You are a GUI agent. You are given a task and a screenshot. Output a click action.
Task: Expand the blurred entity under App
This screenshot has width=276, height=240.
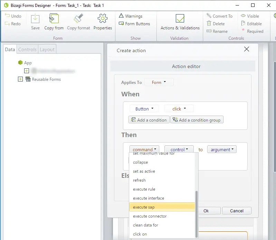[27, 71]
